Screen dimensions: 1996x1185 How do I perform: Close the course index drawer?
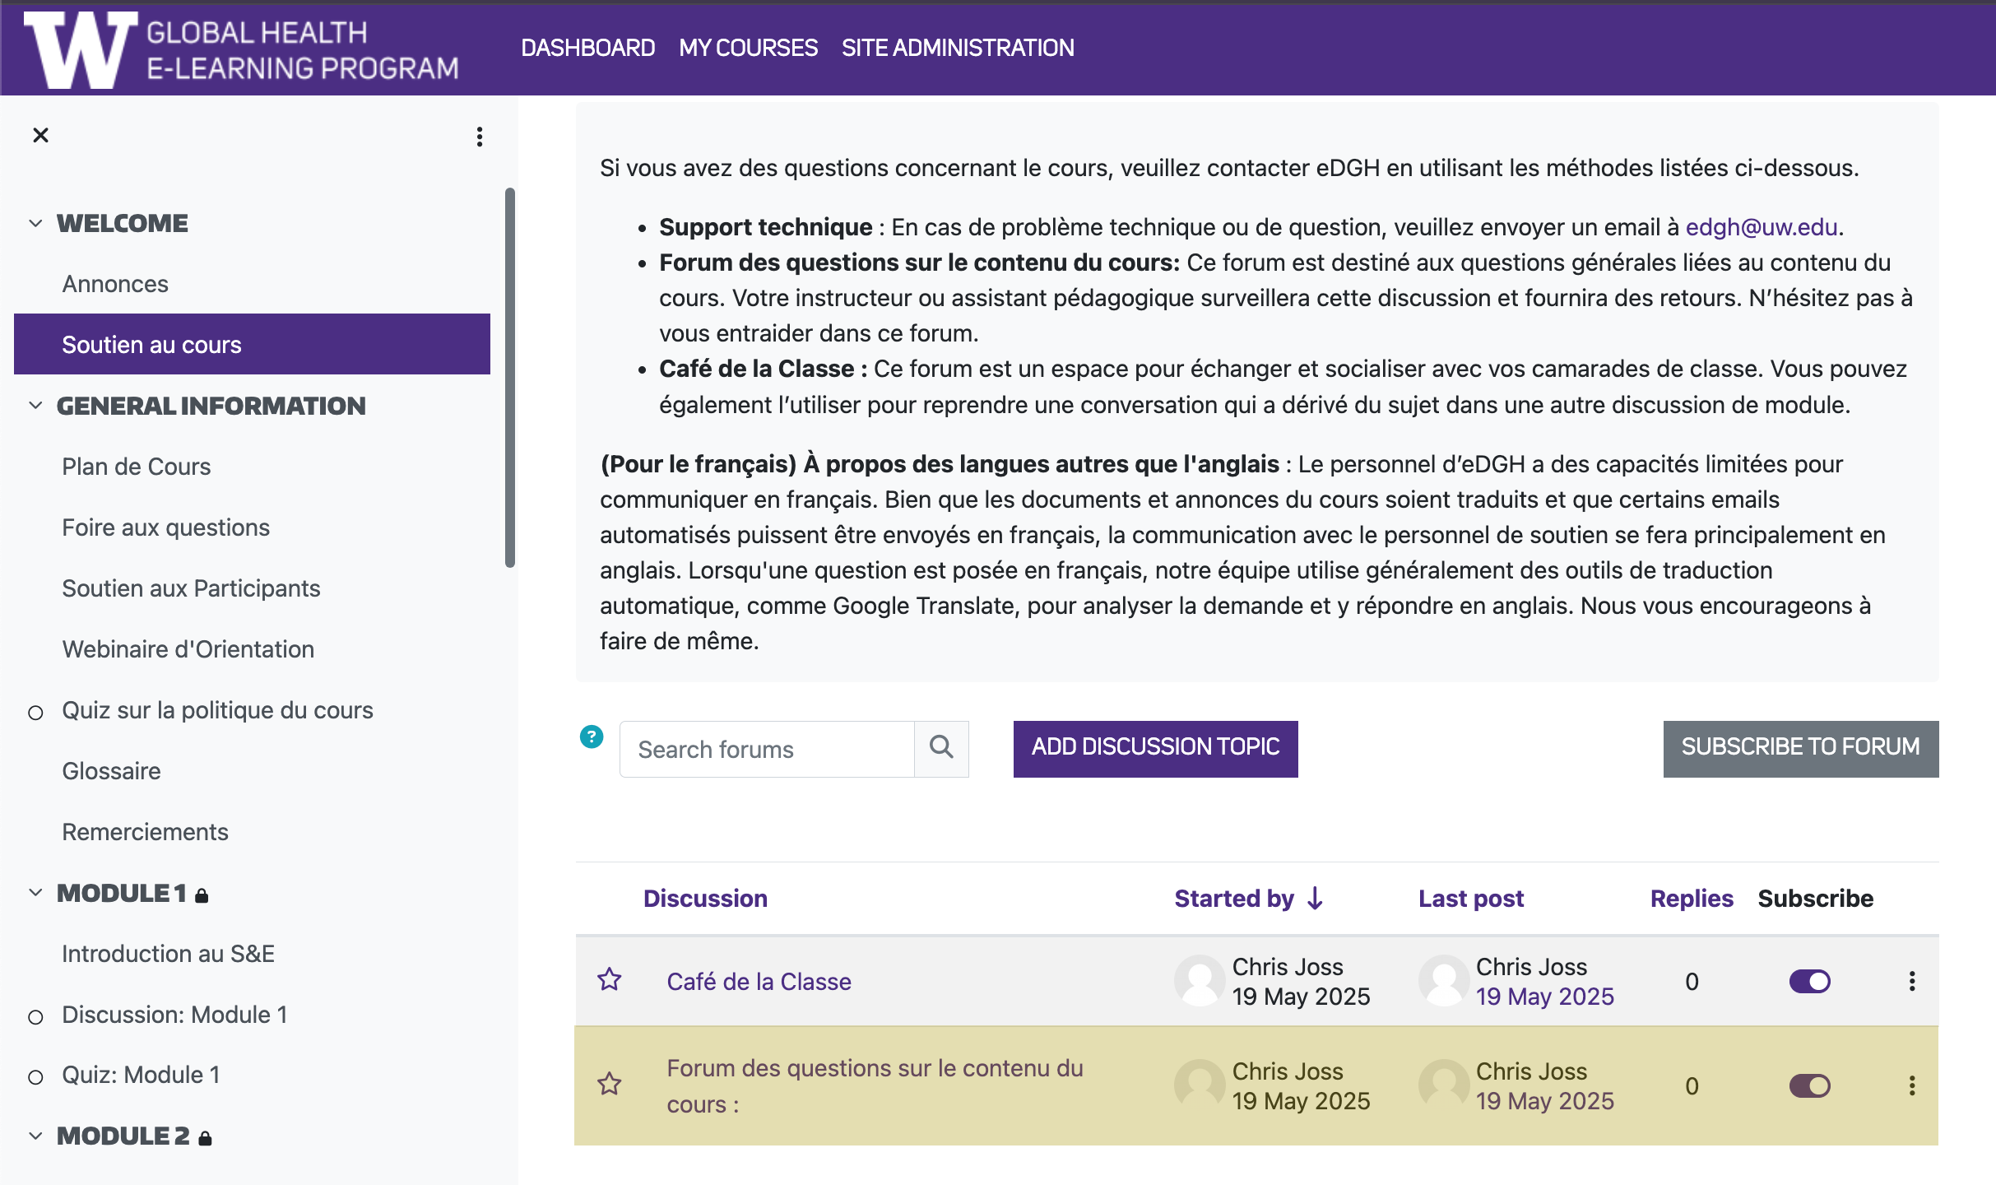[x=40, y=135]
